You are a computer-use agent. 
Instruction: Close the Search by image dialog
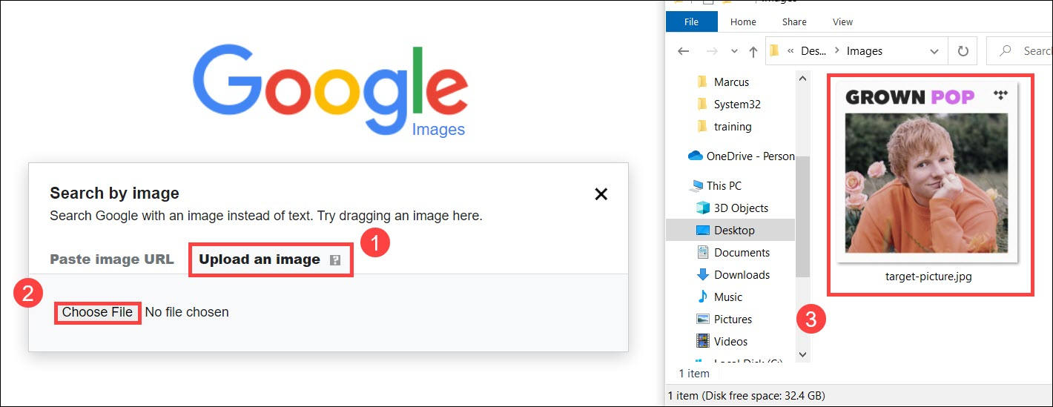(601, 194)
